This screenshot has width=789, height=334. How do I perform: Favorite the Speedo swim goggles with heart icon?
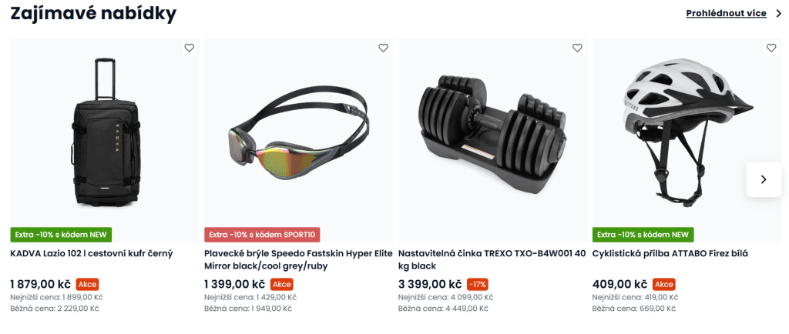[x=384, y=48]
